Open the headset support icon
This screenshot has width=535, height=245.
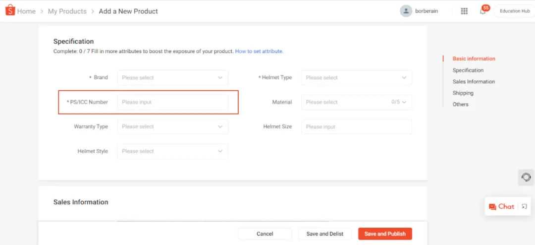526,178
